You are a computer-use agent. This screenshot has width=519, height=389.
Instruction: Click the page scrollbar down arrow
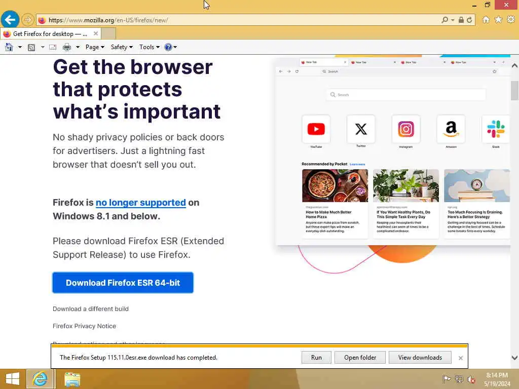(x=514, y=358)
